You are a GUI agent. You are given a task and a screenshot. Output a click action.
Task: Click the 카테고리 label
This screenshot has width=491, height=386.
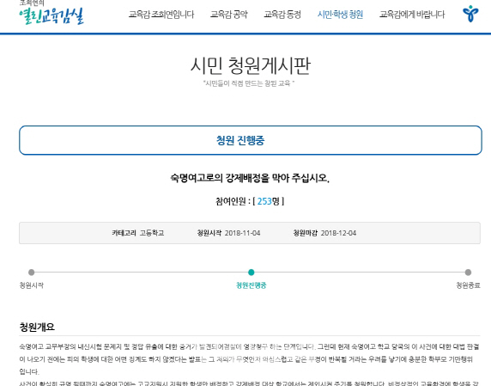(x=124, y=233)
